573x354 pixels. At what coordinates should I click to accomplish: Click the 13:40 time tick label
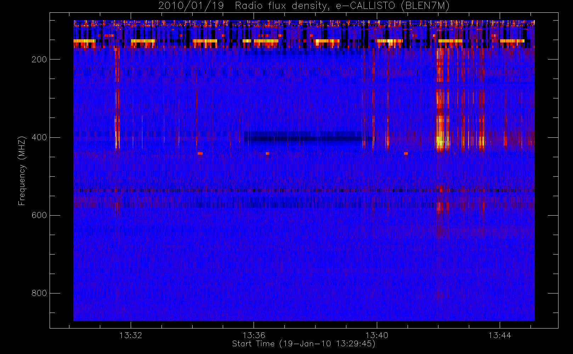tap(377, 335)
